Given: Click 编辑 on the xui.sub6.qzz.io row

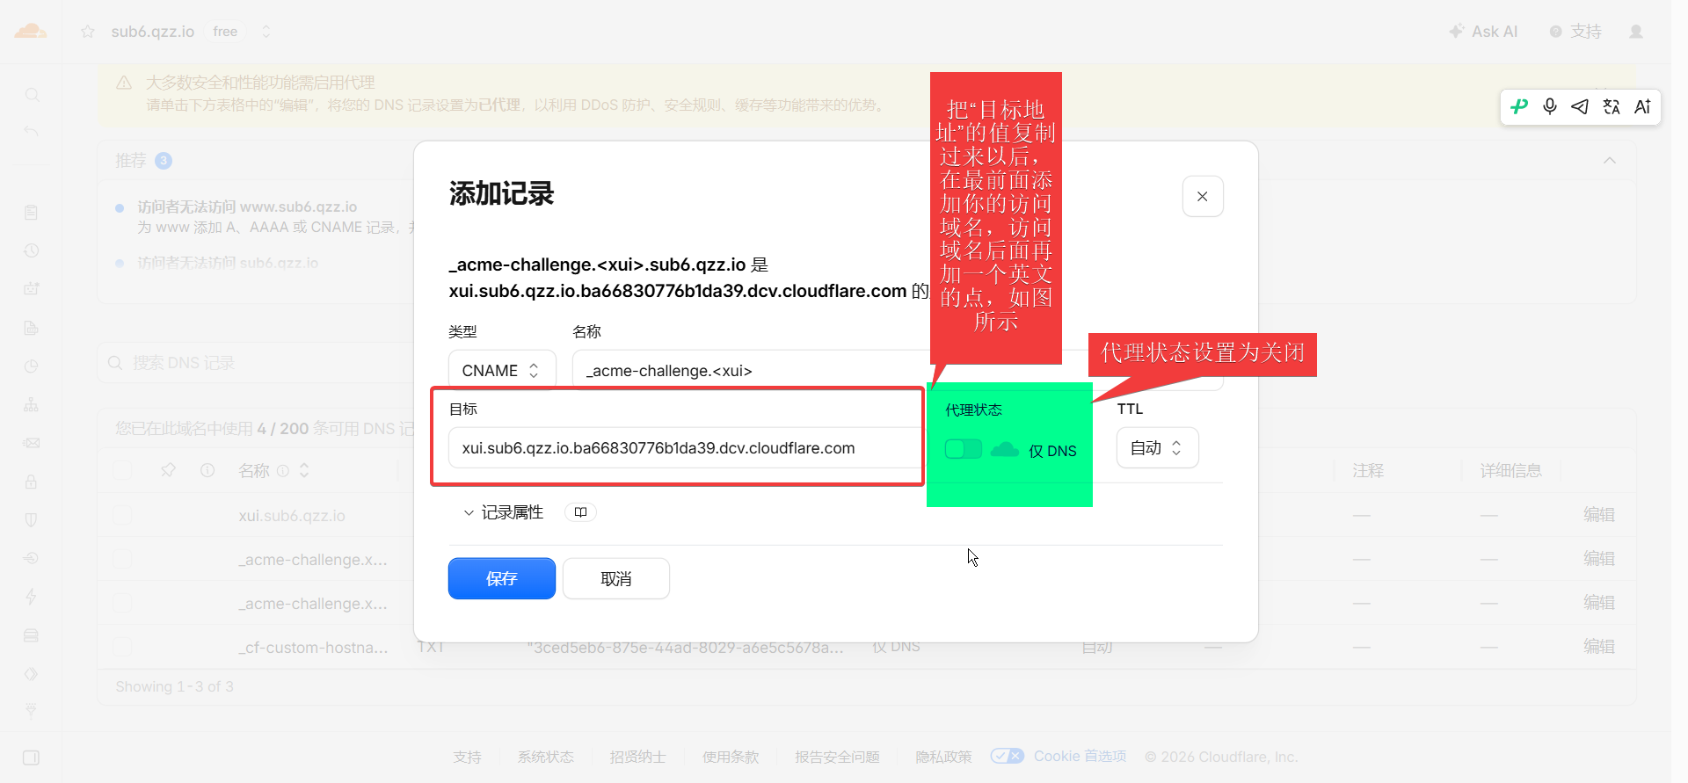Looking at the screenshot, I should click(1598, 515).
